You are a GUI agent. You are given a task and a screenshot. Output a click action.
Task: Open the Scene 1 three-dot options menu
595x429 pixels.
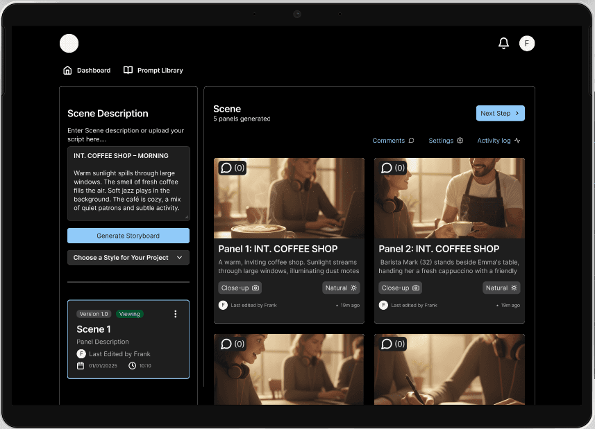[176, 314]
